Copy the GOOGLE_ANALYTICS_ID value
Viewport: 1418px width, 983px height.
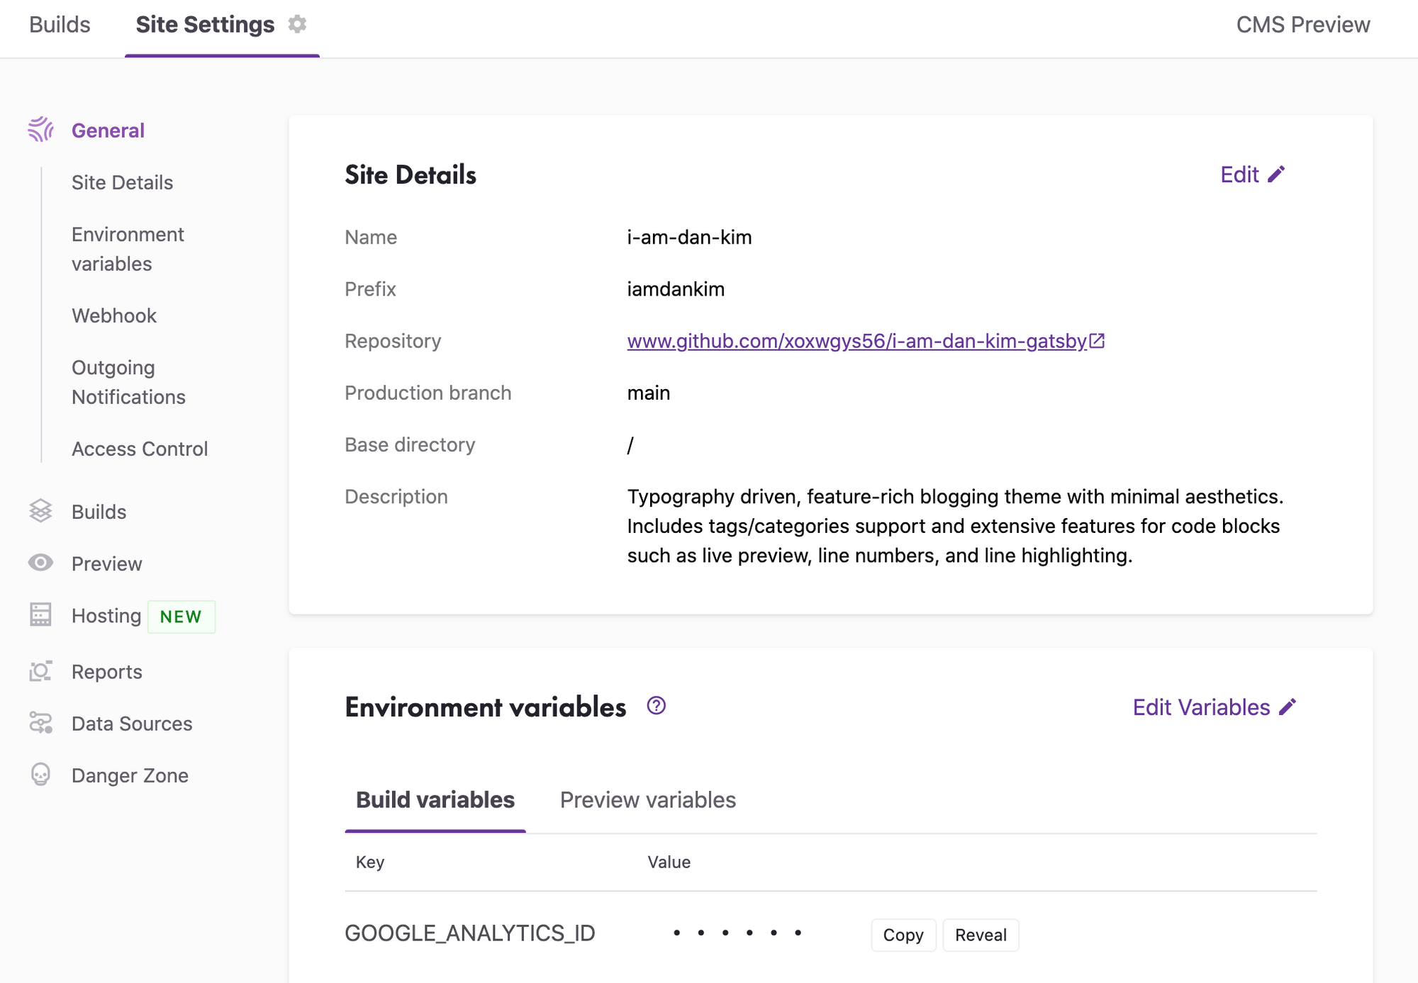point(903,935)
